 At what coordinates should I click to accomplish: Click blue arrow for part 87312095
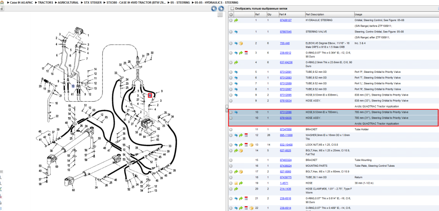tap(236, 95)
